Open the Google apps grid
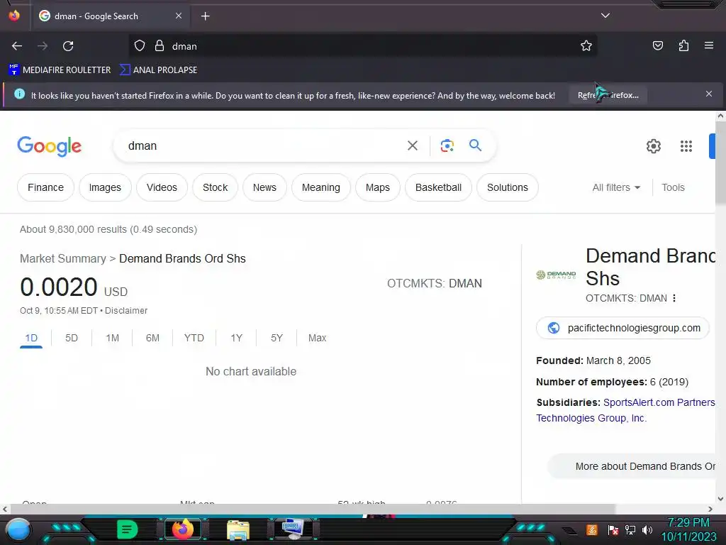The width and height of the screenshot is (726, 545). coord(686,146)
